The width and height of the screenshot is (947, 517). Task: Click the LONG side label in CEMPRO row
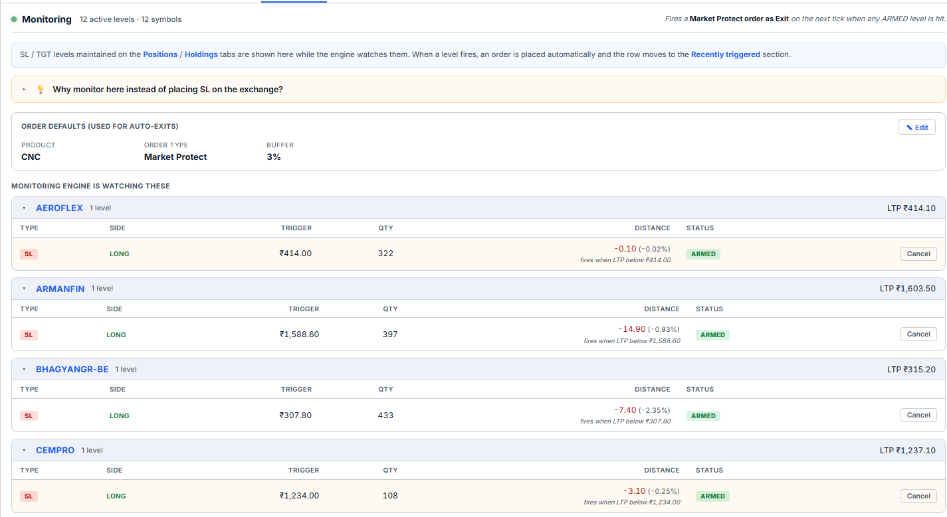[x=116, y=496]
